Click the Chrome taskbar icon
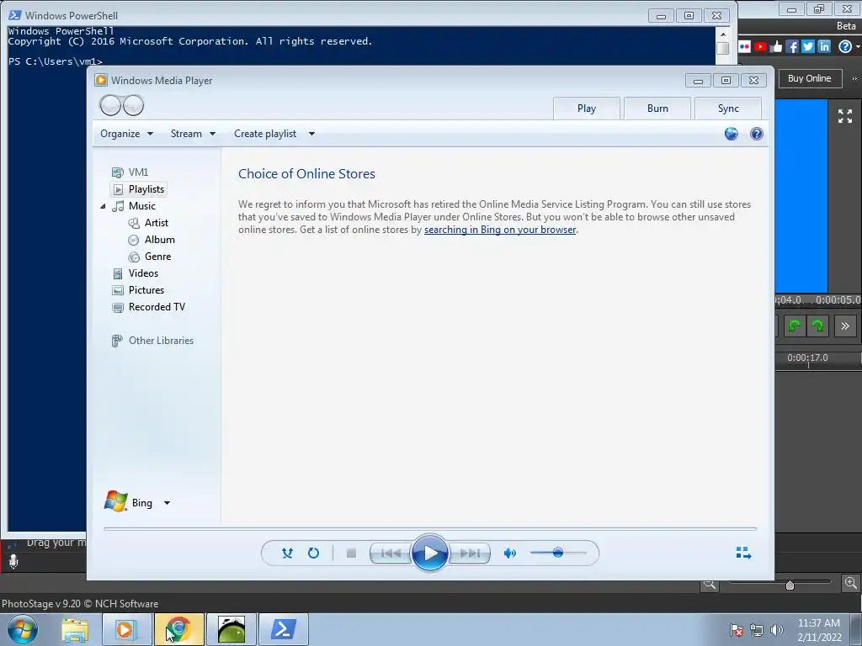 coord(178,629)
